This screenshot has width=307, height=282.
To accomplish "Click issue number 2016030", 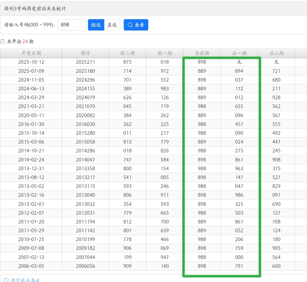I will pyautogui.click(x=85, y=124).
